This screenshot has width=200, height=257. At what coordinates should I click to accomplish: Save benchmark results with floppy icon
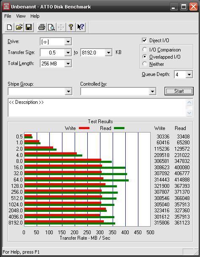(x=29, y=27)
